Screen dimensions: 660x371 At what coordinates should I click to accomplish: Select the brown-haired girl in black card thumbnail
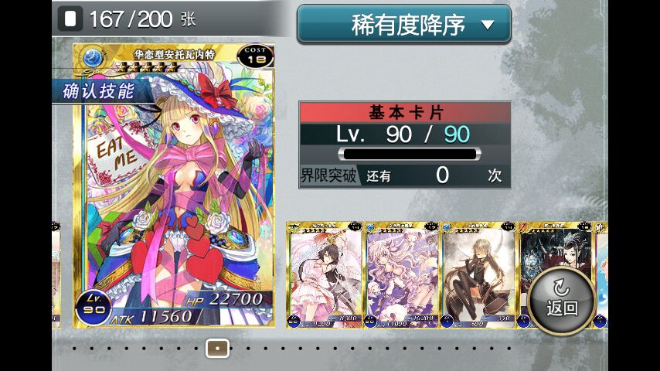pos(479,275)
